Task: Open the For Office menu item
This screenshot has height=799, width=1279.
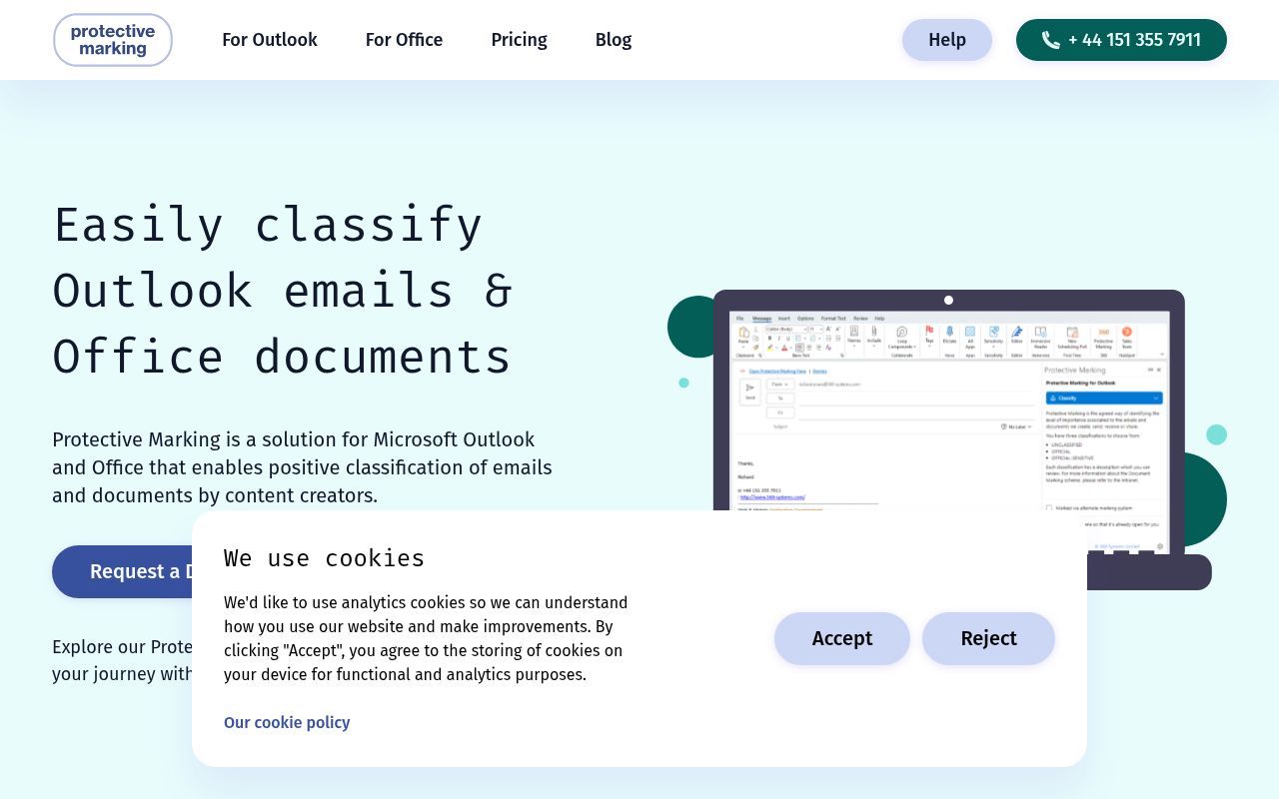Action: click(404, 40)
